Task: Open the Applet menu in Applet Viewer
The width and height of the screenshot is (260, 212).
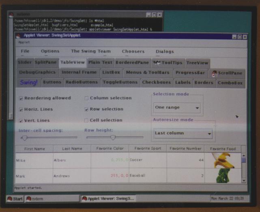Action: [24, 43]
